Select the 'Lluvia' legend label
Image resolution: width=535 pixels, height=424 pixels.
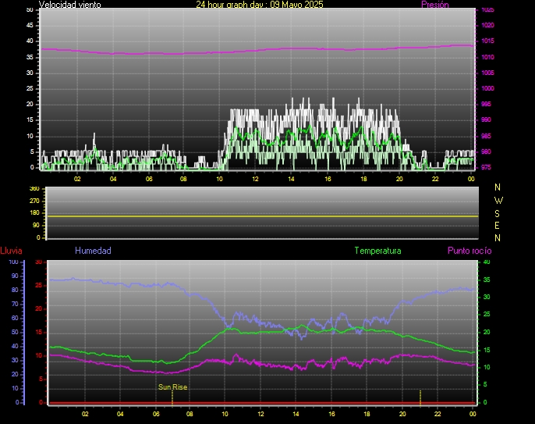pos(11,251)
